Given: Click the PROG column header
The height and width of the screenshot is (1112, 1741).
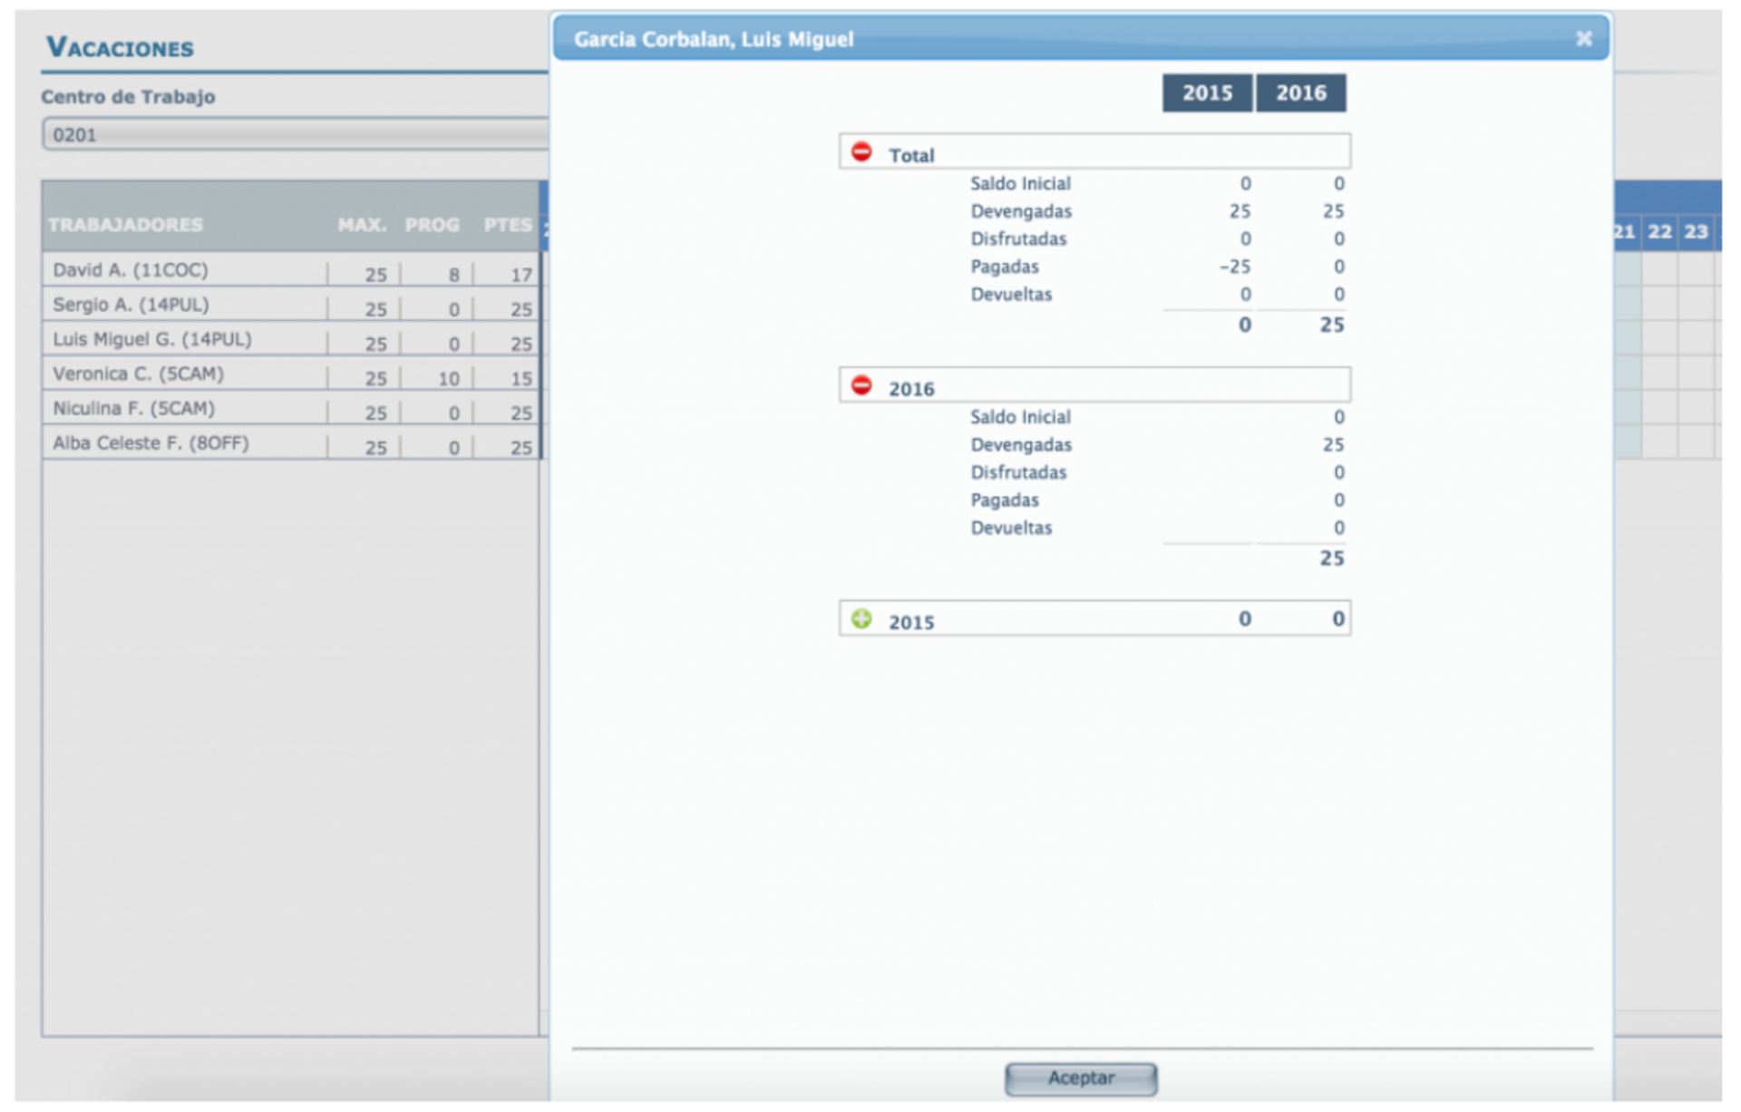Looking at the screenshot, I should tap(432, 224).
